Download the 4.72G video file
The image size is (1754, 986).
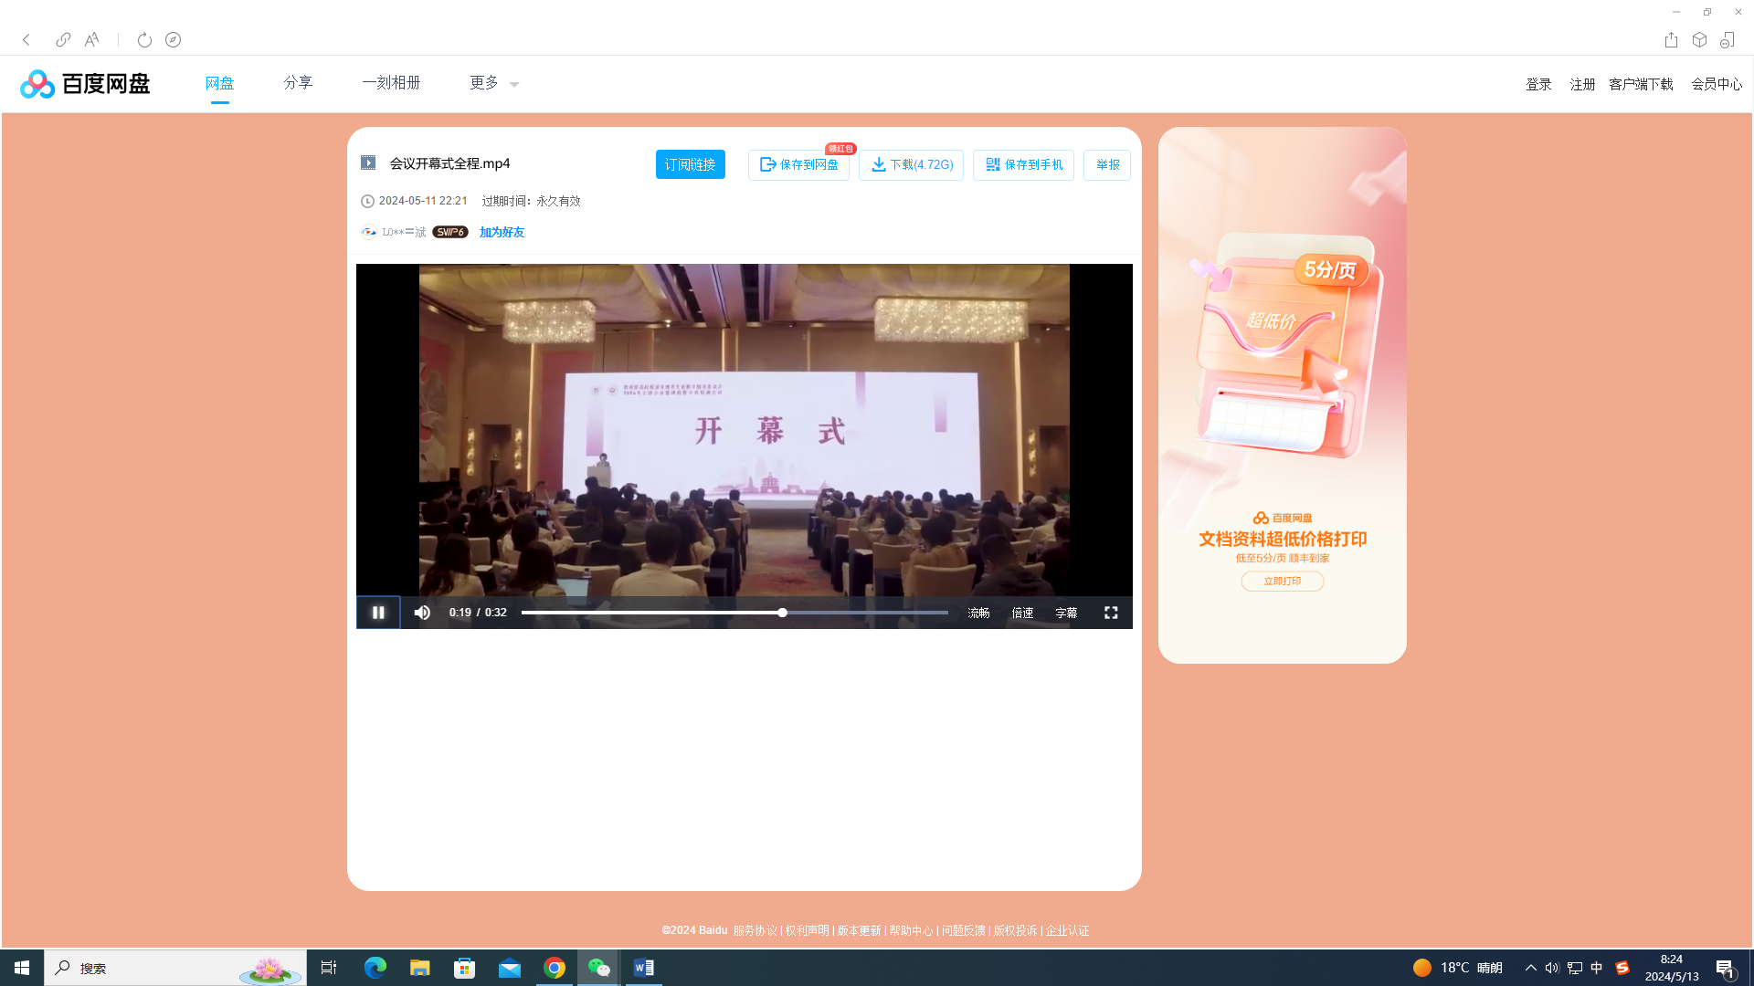pyautogui.click(x=911, y=165)
